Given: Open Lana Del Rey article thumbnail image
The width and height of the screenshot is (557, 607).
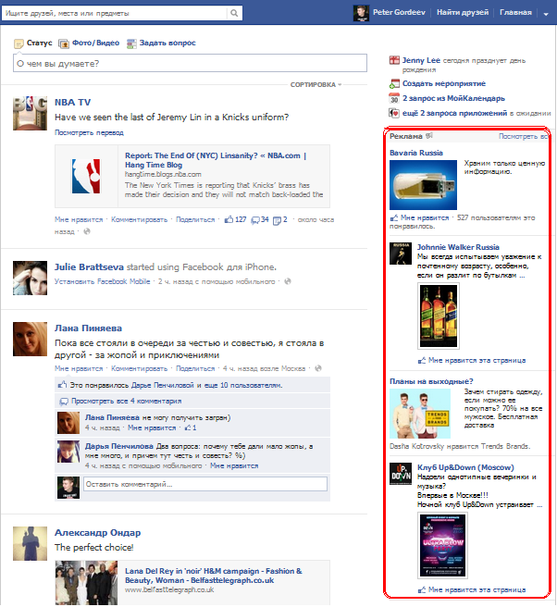Looking at the screenshot, I should pyautogui.click(x=86, y=583).
